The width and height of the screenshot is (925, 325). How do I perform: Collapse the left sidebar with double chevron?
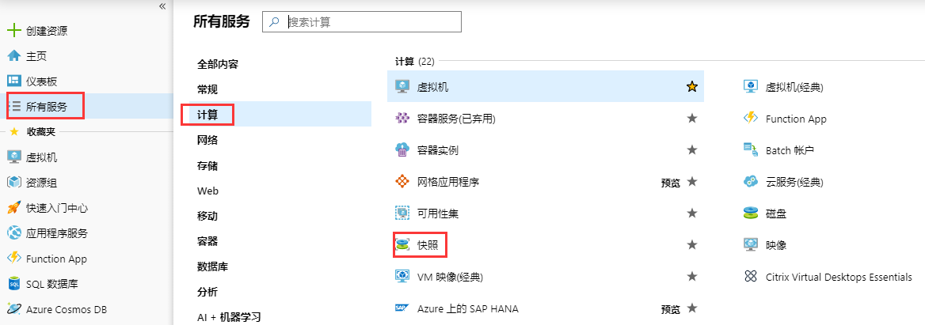click(162, 6)
